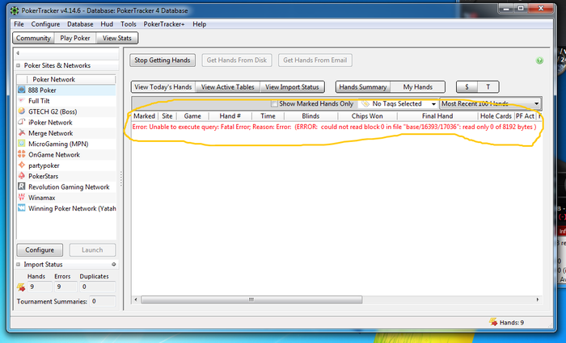This screenshot has height=343, width=566.
Task: Toggle the T tournaments button
Action: coord(488,87)
